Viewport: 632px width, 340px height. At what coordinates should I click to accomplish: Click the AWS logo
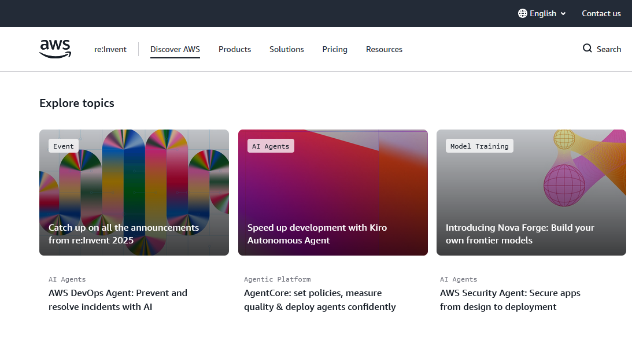pyautogui.click(x=56, y=49)
